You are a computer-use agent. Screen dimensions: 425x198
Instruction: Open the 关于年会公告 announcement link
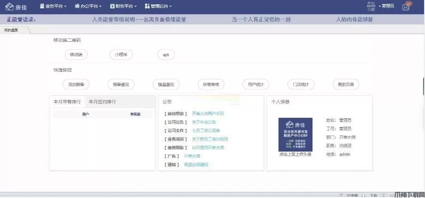(204, 122)
